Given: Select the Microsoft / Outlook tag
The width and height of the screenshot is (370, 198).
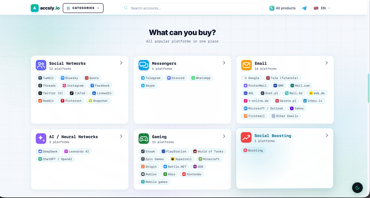Looking at the screenshot, I should coord(263,108).
